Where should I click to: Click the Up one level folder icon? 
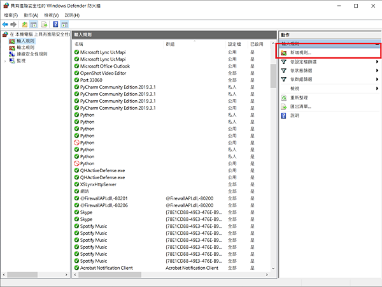coord(25,24)
